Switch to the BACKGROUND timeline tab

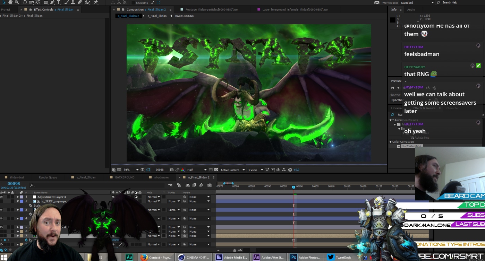click(x=125, y=177)
